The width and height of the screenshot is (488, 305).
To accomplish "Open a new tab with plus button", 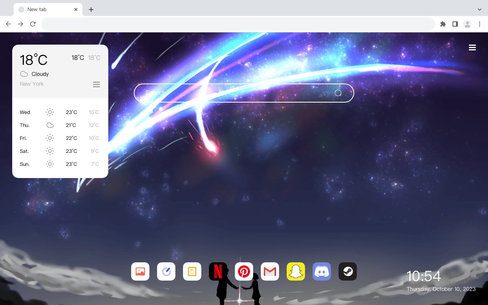I will (91, 10).
